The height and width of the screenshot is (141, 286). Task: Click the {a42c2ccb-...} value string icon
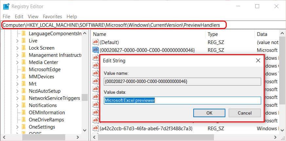[x=96, y=129]
